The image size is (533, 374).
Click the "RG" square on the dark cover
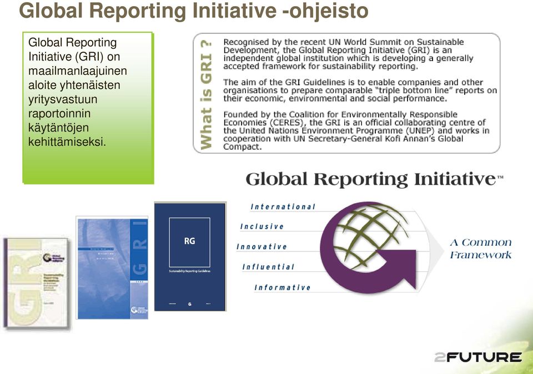pyautogui.click(x=190, y=242)
